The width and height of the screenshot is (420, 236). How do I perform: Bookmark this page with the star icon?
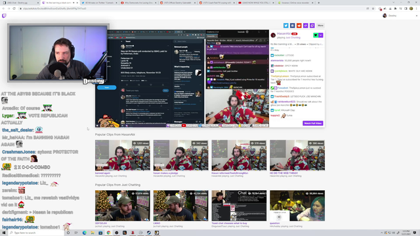click(x=373, y=9)
